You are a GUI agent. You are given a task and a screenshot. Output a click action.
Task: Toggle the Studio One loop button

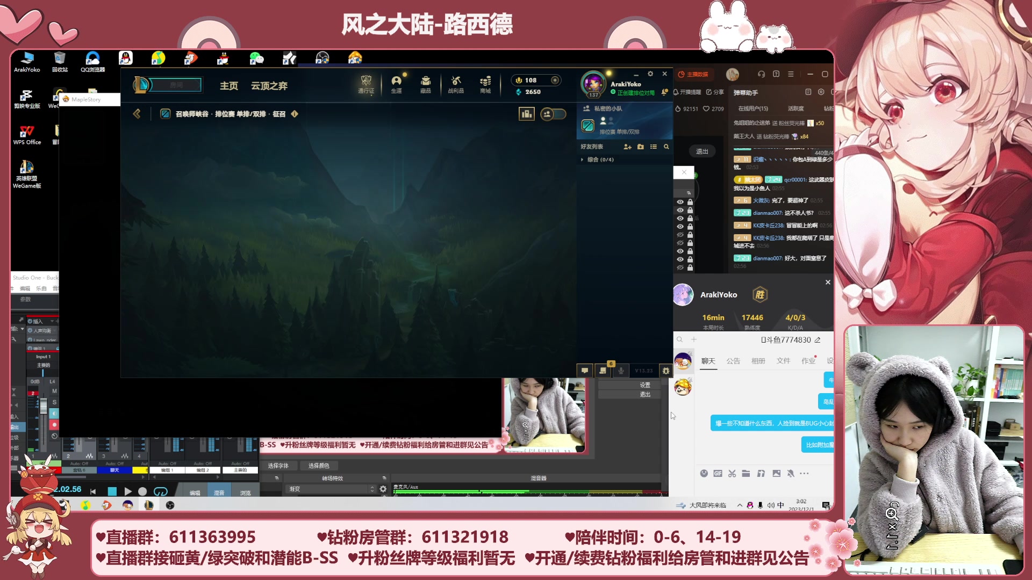160,491
